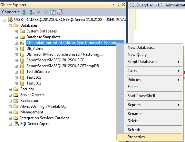Choose New Database... from context menu
This screenshot has width=185, height=142.
pyautogui.click(x=149, y=48)
